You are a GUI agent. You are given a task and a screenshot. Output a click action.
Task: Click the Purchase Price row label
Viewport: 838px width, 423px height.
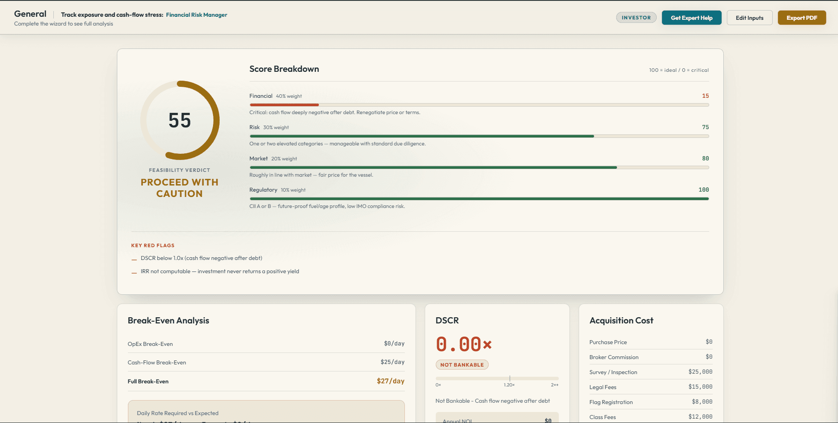[608, 342]
